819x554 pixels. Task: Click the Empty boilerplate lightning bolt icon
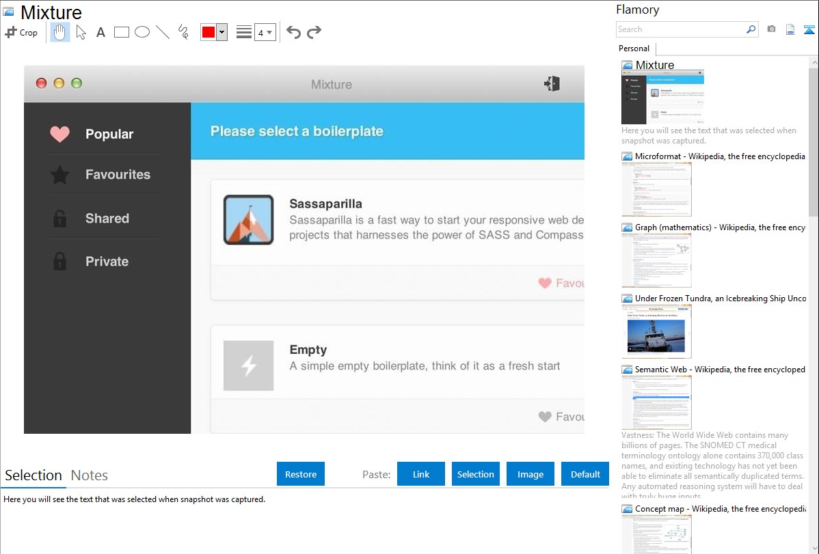coord(249,365)
